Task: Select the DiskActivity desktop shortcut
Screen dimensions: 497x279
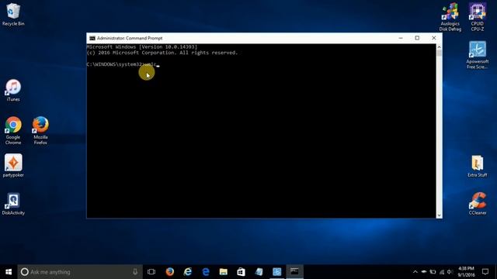Action: coord(13,204)
